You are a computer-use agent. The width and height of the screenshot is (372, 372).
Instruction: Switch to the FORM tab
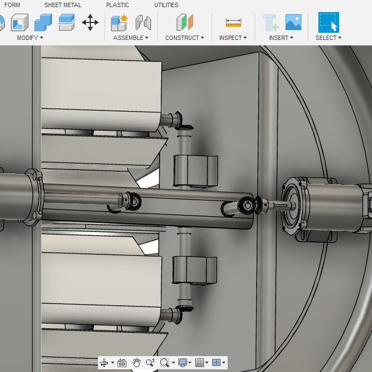[12, 5]
